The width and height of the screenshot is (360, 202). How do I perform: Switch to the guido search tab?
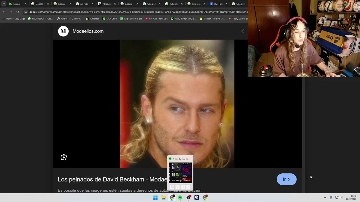pos(196,4)
